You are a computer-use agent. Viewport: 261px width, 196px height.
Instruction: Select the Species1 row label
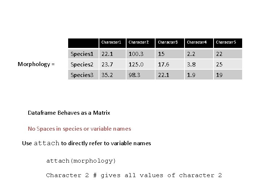82,54
